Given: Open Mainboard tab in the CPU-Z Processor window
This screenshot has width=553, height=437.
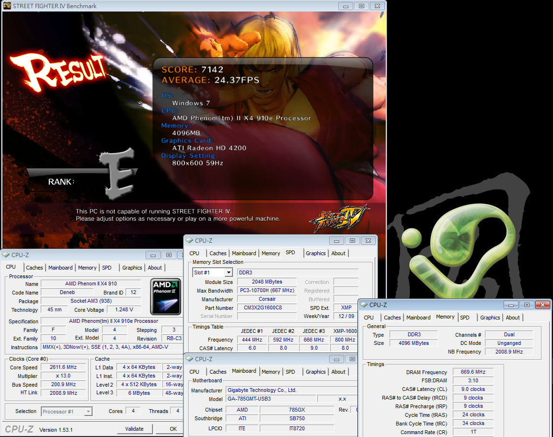Looking at the screenshot, I should (60, 268).
